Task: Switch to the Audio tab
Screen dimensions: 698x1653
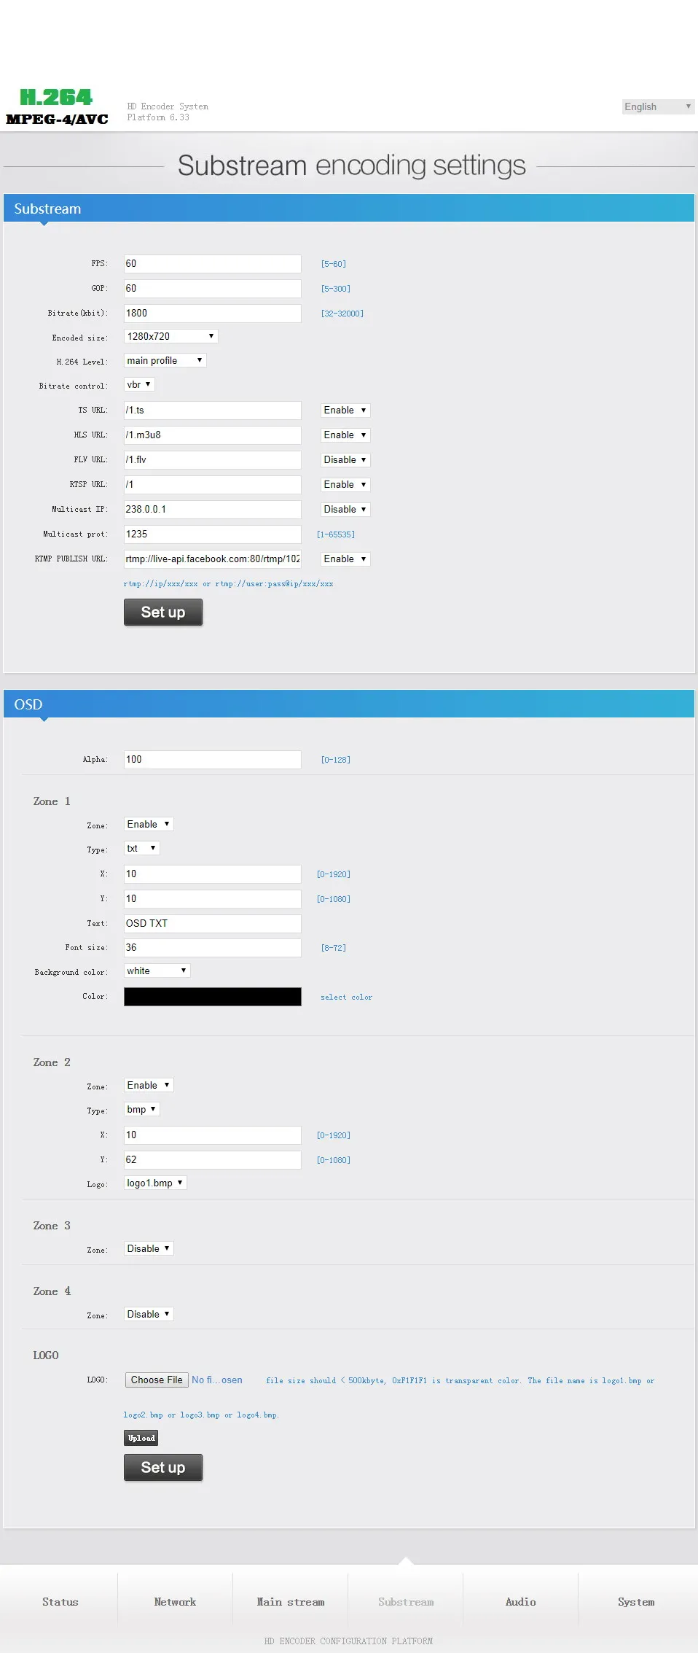Action: [x=521, y=1602]
